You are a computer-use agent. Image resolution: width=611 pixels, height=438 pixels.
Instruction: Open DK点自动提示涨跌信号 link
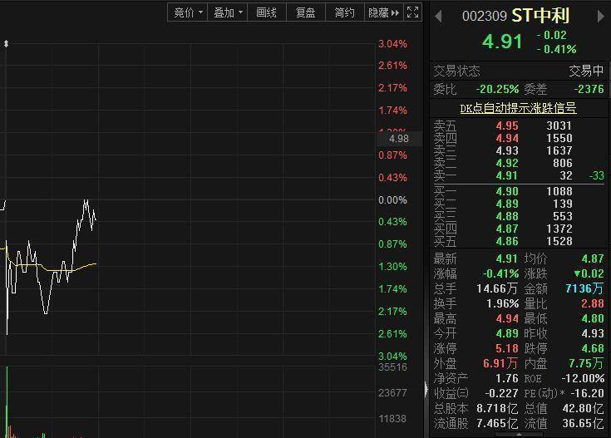tap(518, 108)
